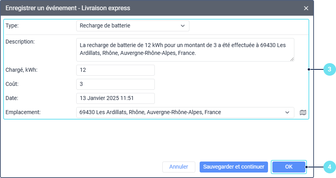Screen dimensions: 336x178
Task: Expand the Emplacement dropdown arrow
Action: click(287, 113)
